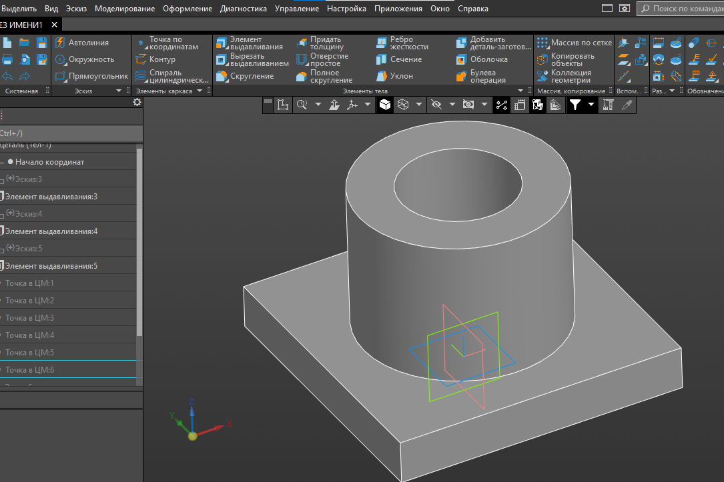Click the tree panel settings gear
The width and height of the screenshot is (724, 482).
click(137, 102)
